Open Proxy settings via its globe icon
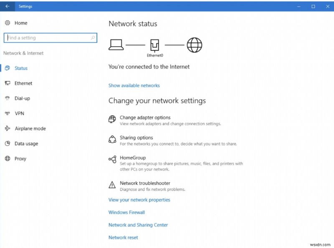Image resolution: width=334 pixels, height=248 pixels. click(x=8, y=159)
